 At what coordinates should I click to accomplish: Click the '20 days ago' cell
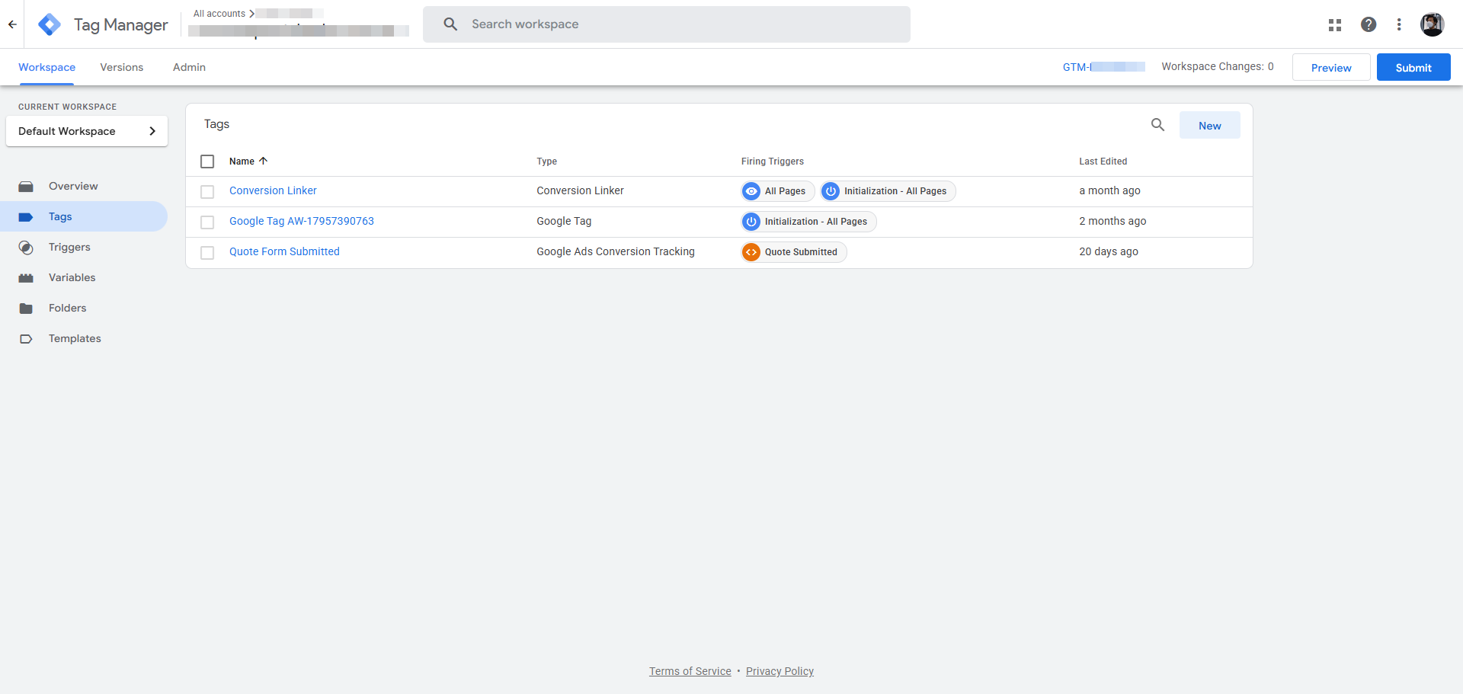coord(1109,251)
